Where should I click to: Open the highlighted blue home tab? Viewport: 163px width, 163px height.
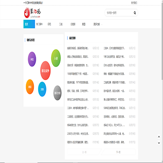tap(29, 24)
